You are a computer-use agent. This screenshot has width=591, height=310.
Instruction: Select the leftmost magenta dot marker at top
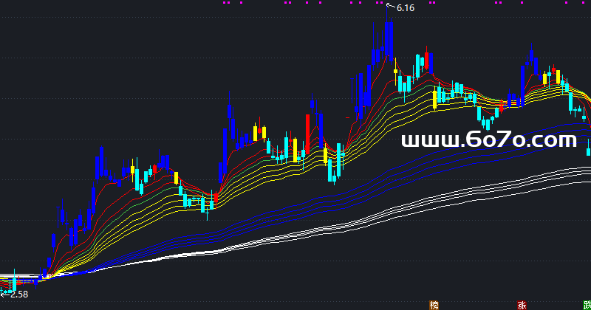(225, 3)
